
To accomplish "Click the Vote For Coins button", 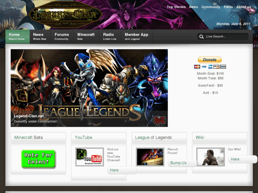I will (x=38, y=159).
